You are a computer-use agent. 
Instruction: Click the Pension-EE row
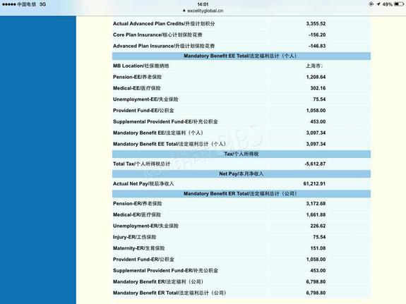[x=241, y=77]
